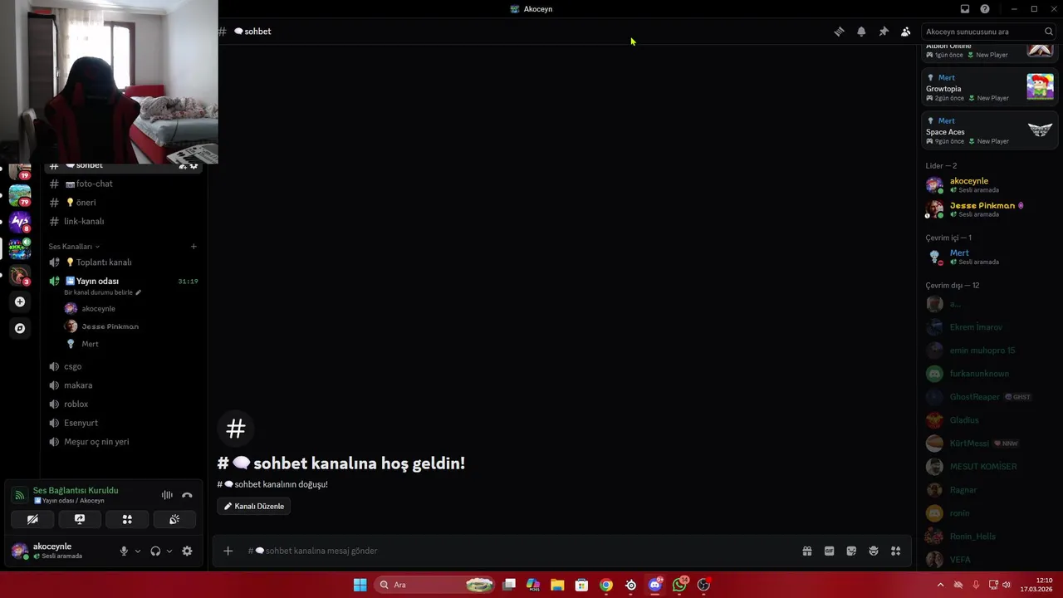
Task: Collapse the Ses Kanalları category
Action: 74,247
